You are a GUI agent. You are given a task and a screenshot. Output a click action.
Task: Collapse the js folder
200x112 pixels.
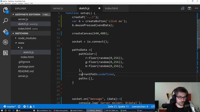pyautogui.click(x=19, y=48)
